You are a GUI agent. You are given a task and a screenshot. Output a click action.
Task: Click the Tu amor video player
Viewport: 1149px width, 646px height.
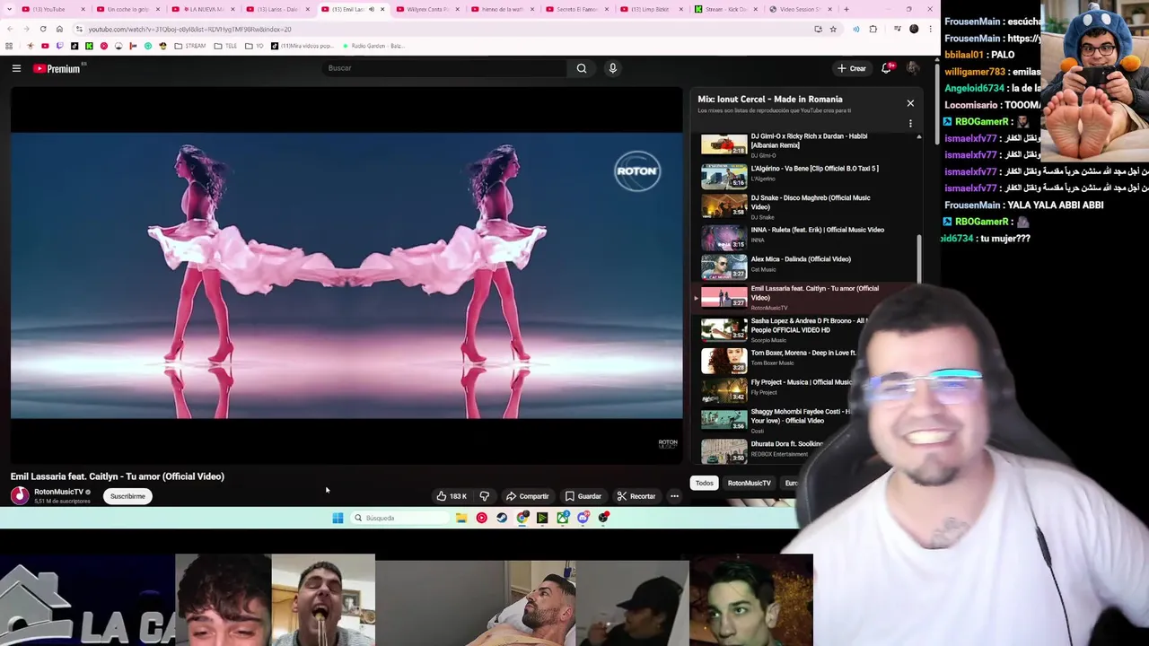[x=346, y=275]
